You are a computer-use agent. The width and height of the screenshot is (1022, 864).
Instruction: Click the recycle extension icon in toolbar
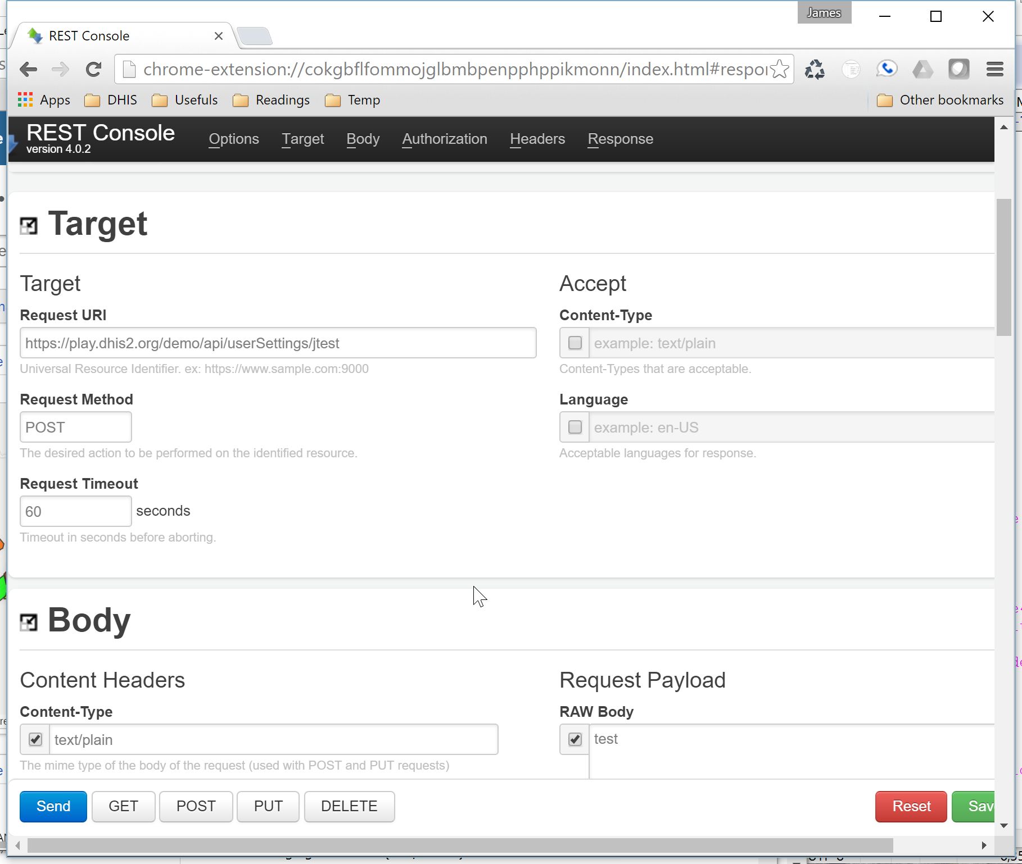[x=815, y=70]
